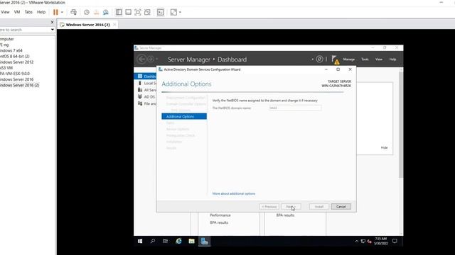The width and height of the screenshot is (455, 255).
Task: Open taskbar search magnifier icon
Action: 153,241
